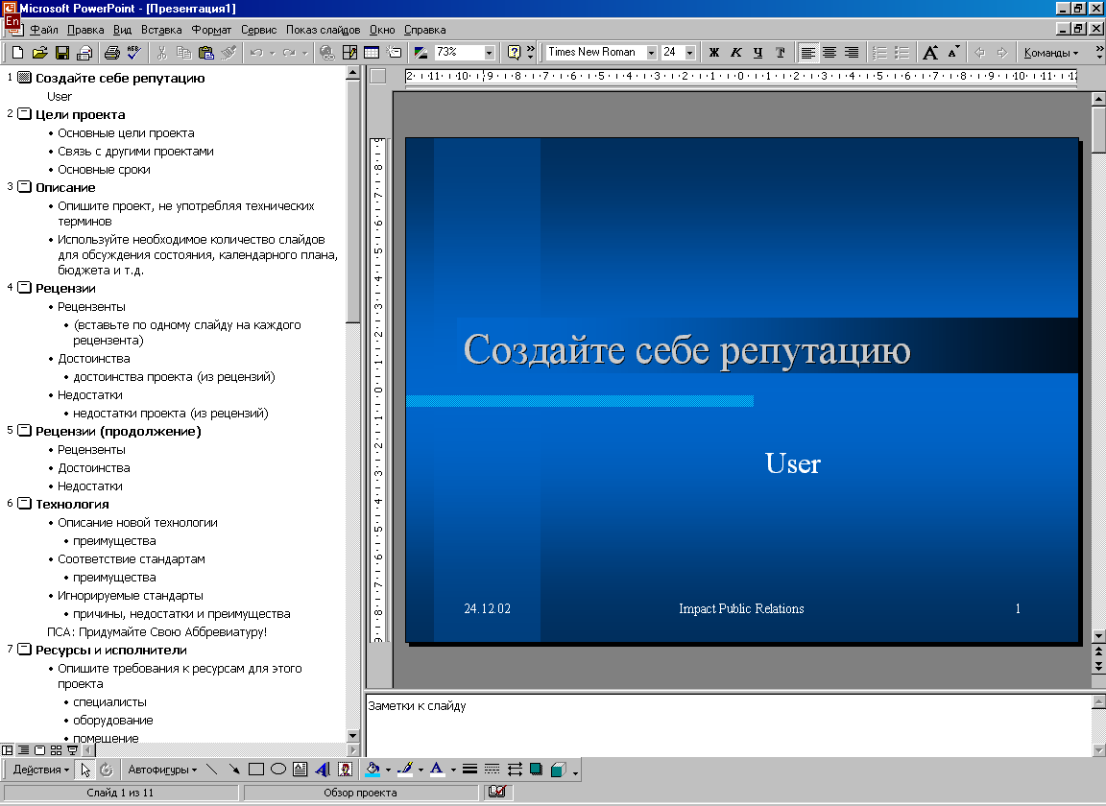Open the 3-D effects icon

pyautogui.click(x=558, y=770)
